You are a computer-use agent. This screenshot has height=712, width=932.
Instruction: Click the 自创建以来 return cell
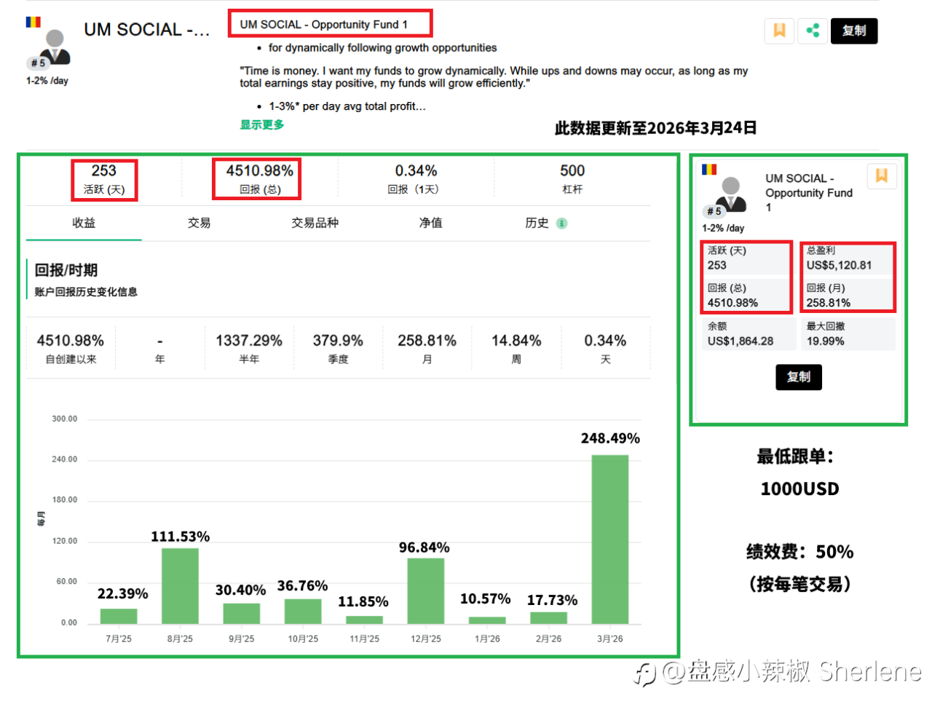(x=71, y=349)
